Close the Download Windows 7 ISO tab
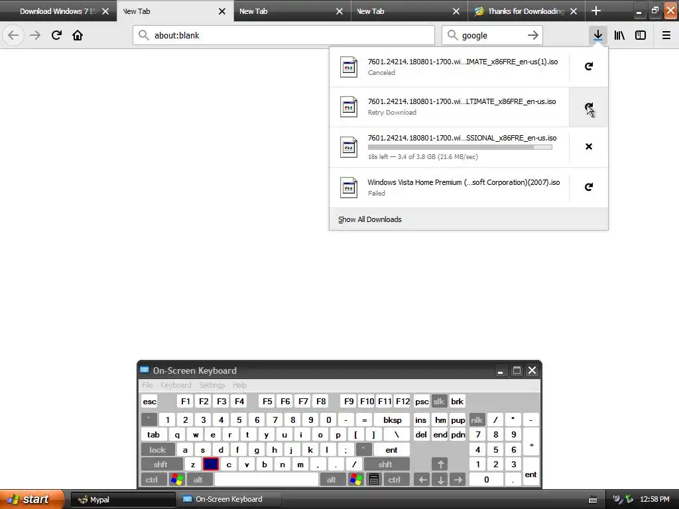The image size is (679, 509). [x=105, y=11]
